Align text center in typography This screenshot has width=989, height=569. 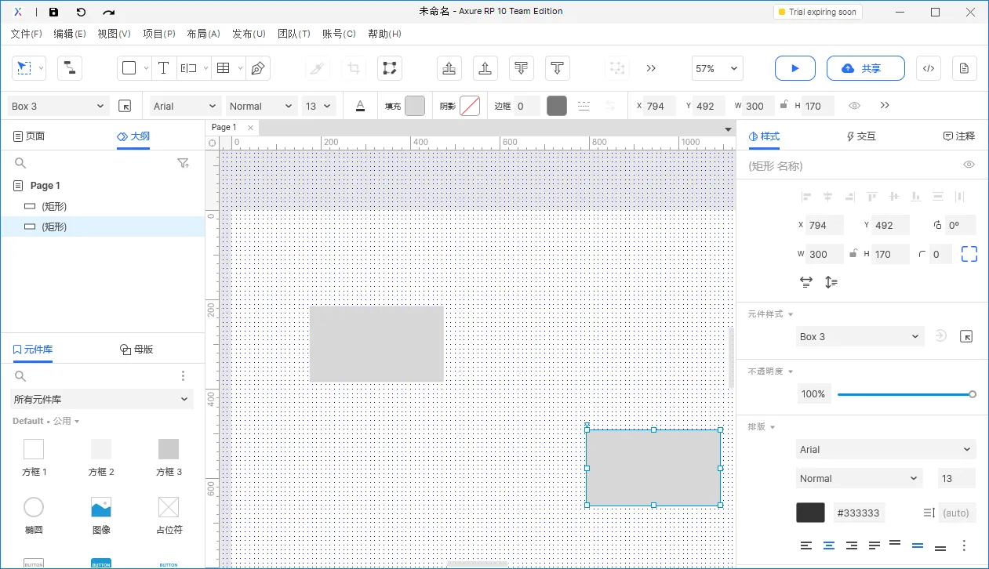829,545
